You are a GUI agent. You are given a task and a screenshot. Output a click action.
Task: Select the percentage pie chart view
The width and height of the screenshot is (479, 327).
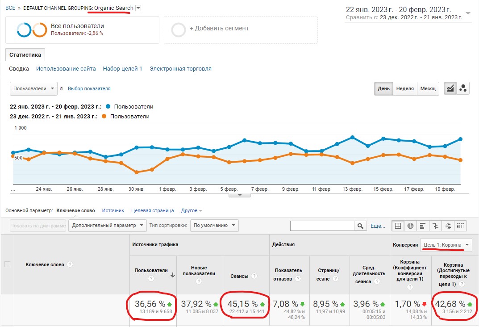[x=410, y=226]
